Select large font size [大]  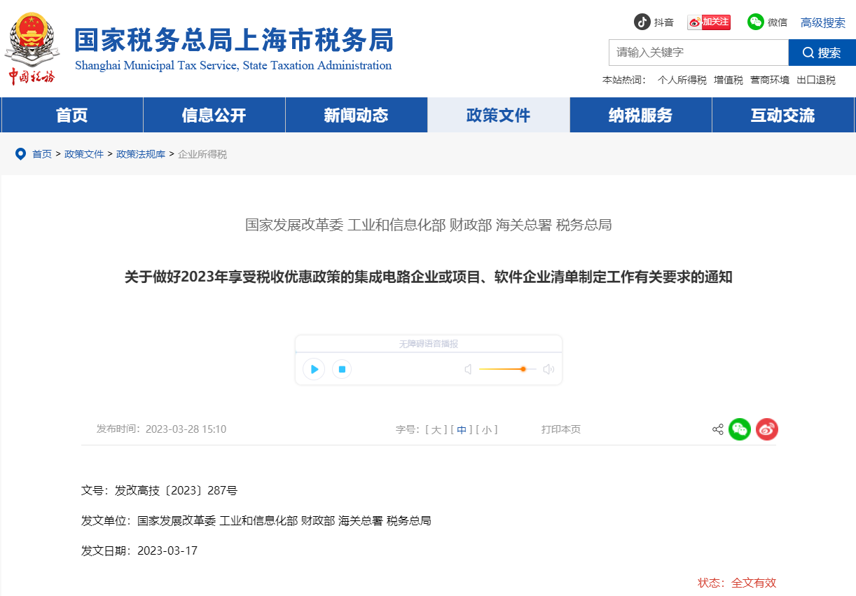(x=437, y=429)
